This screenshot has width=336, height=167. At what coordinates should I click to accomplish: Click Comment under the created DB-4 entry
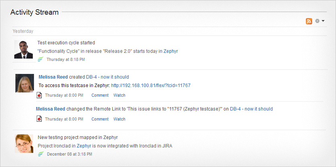pyautogui.click(x=100, y=96)
